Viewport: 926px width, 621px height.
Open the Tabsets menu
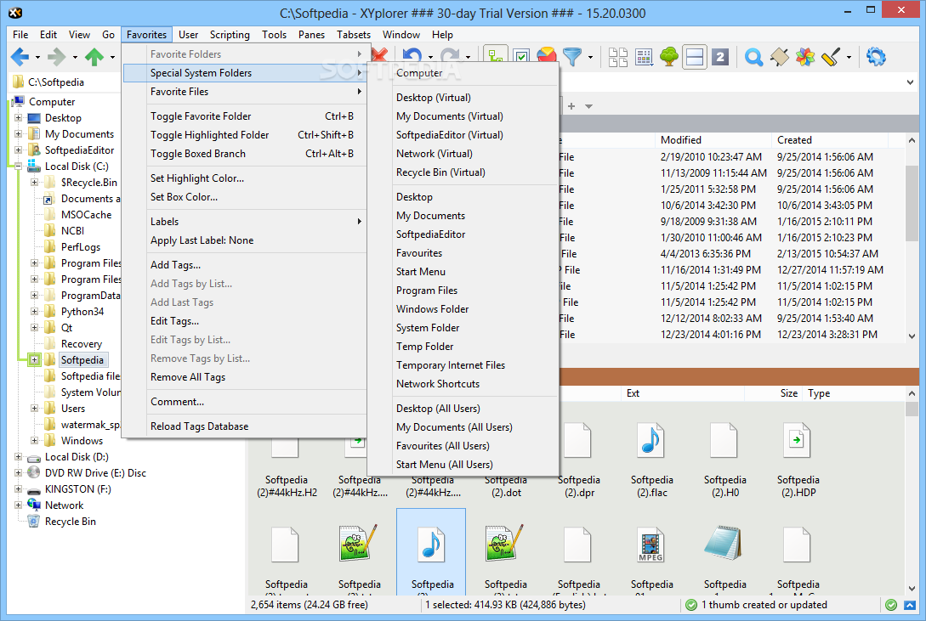click(x=354, y=35)
